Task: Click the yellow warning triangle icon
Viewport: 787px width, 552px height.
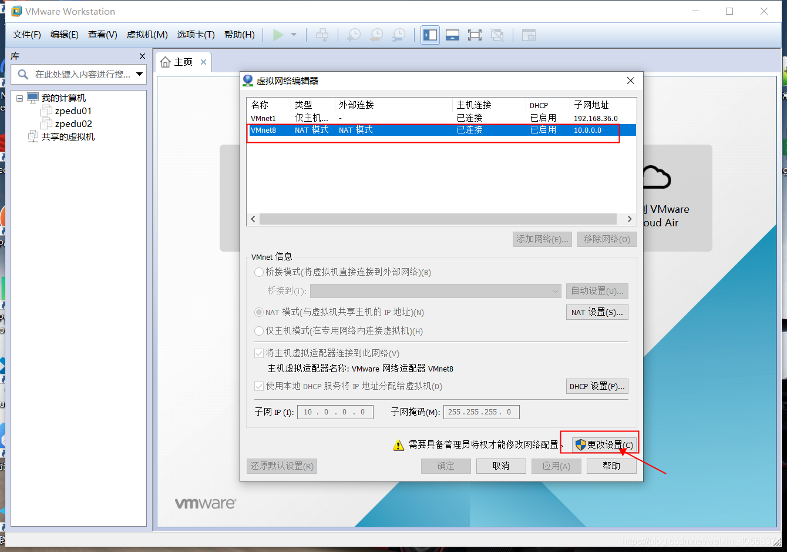Action: click(399, 445)
